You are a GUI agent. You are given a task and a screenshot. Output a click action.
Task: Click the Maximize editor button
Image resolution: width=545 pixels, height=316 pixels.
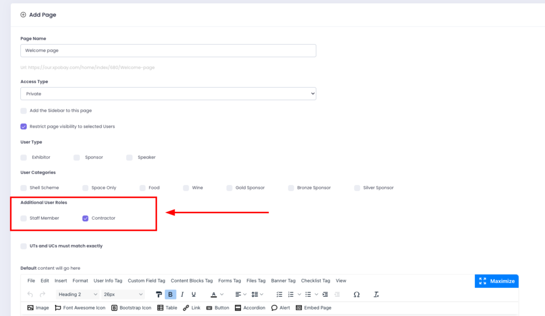pos(497,281)
